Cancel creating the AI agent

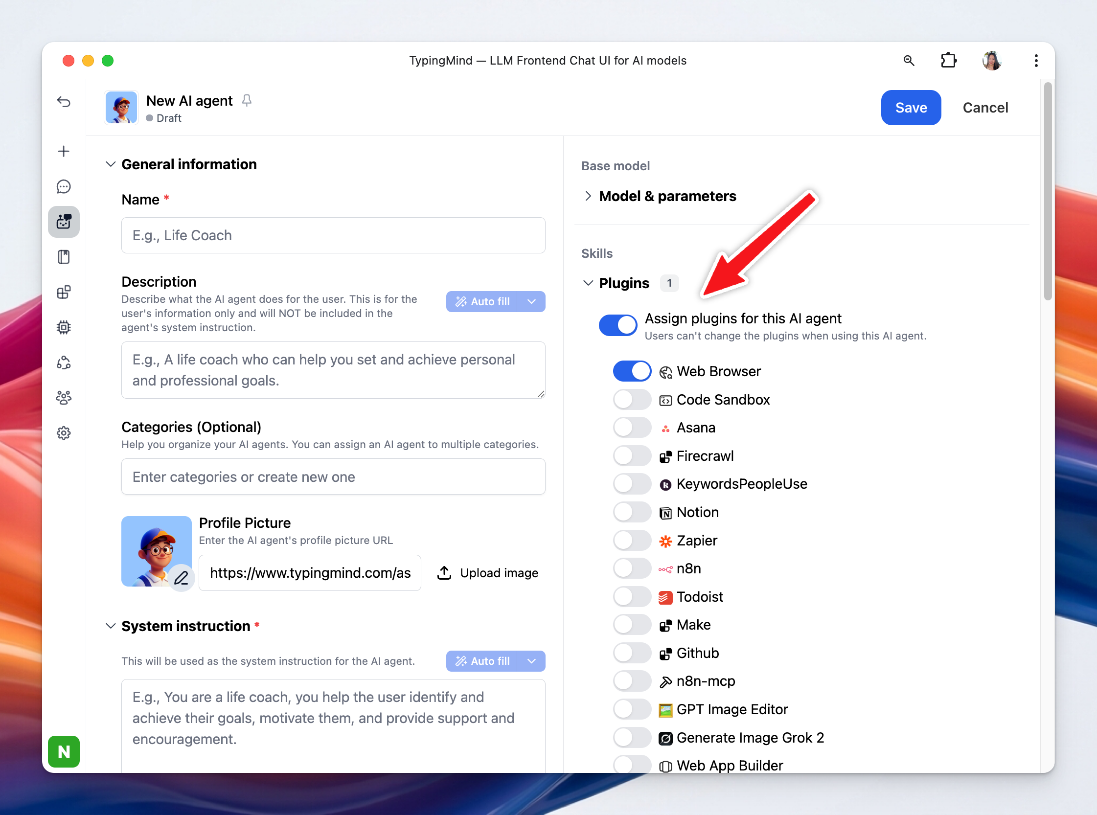(x=985, y=108)
